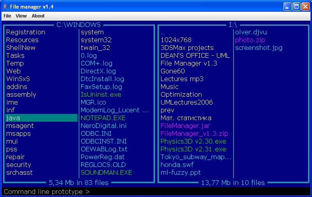The height and width of the screenshot is (197, 312).
Task: Select the MGR.ico file
Action: coord(93,102)
